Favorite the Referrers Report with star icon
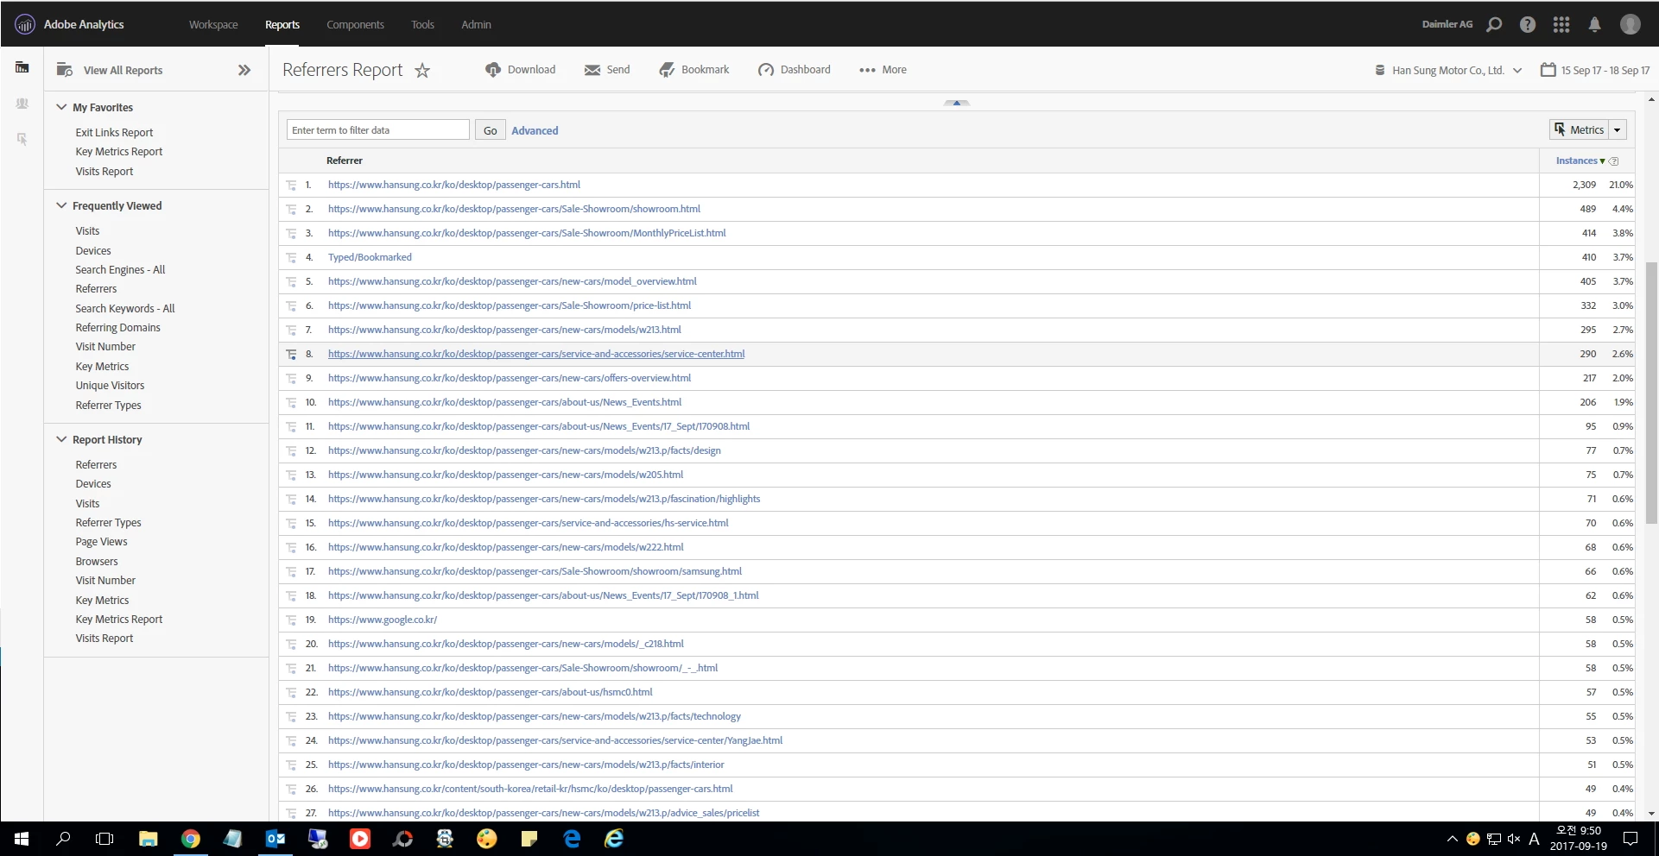The height and width of the screenshot is (856, 1659). (x=422, y=71)
